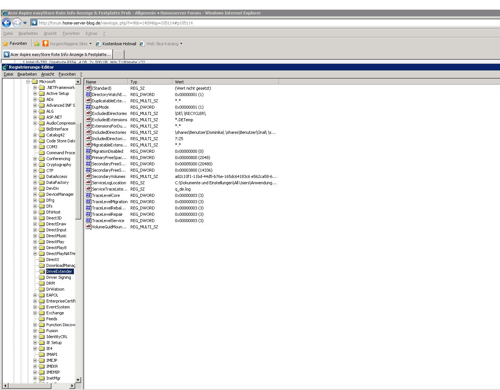Click tree pane scroll-down arrow

(78, 380)
